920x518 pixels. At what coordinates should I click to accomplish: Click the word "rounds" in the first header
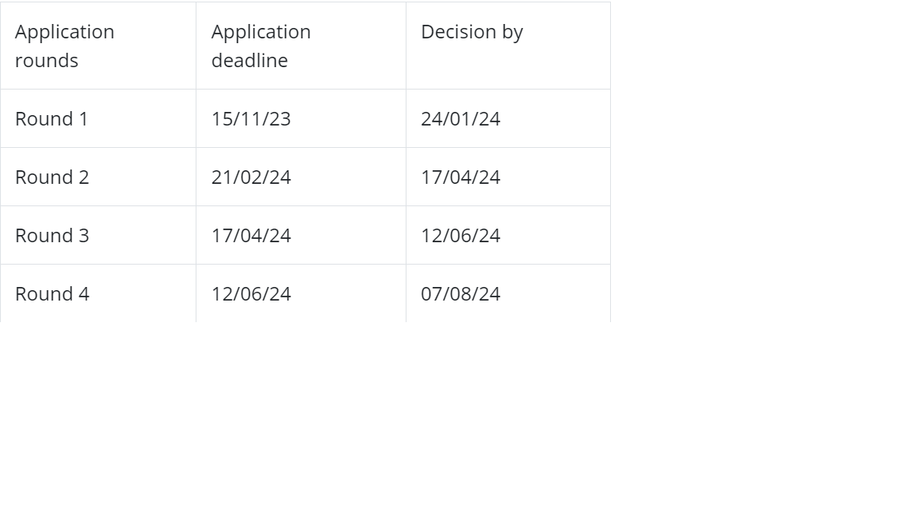(x=46, y=61)
